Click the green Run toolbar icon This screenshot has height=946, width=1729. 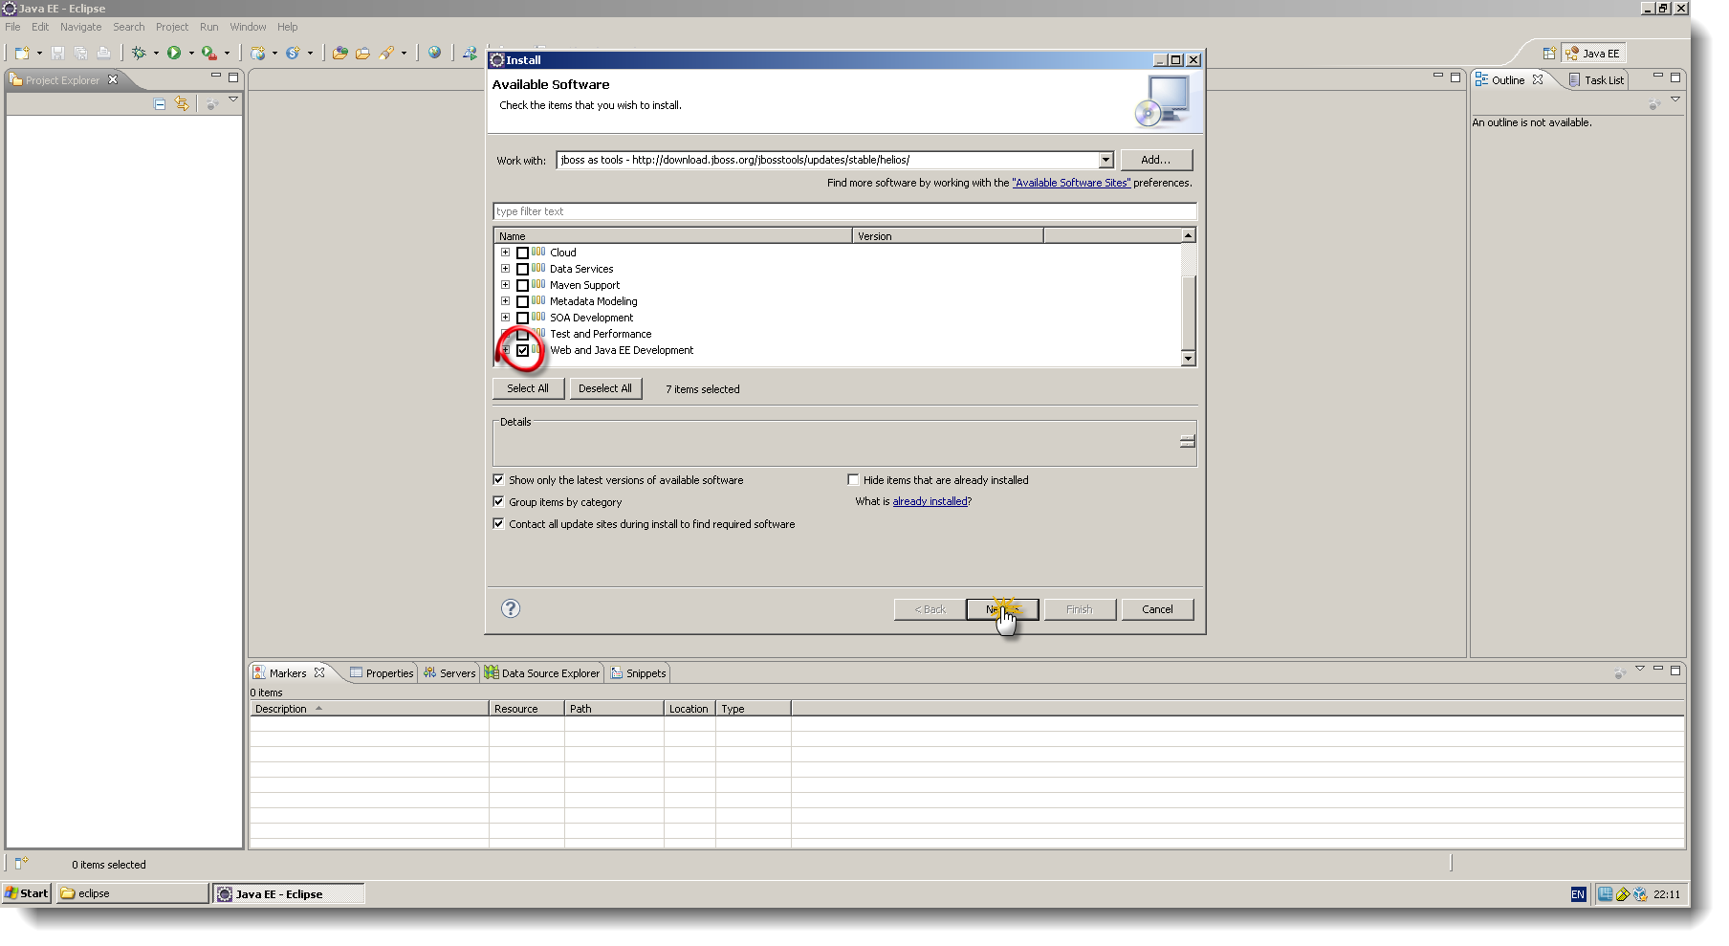(x=174, y=54)
